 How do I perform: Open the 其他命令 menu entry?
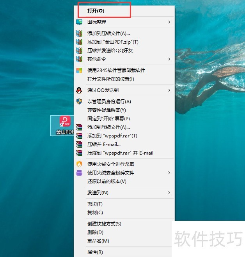click(97, 59)
